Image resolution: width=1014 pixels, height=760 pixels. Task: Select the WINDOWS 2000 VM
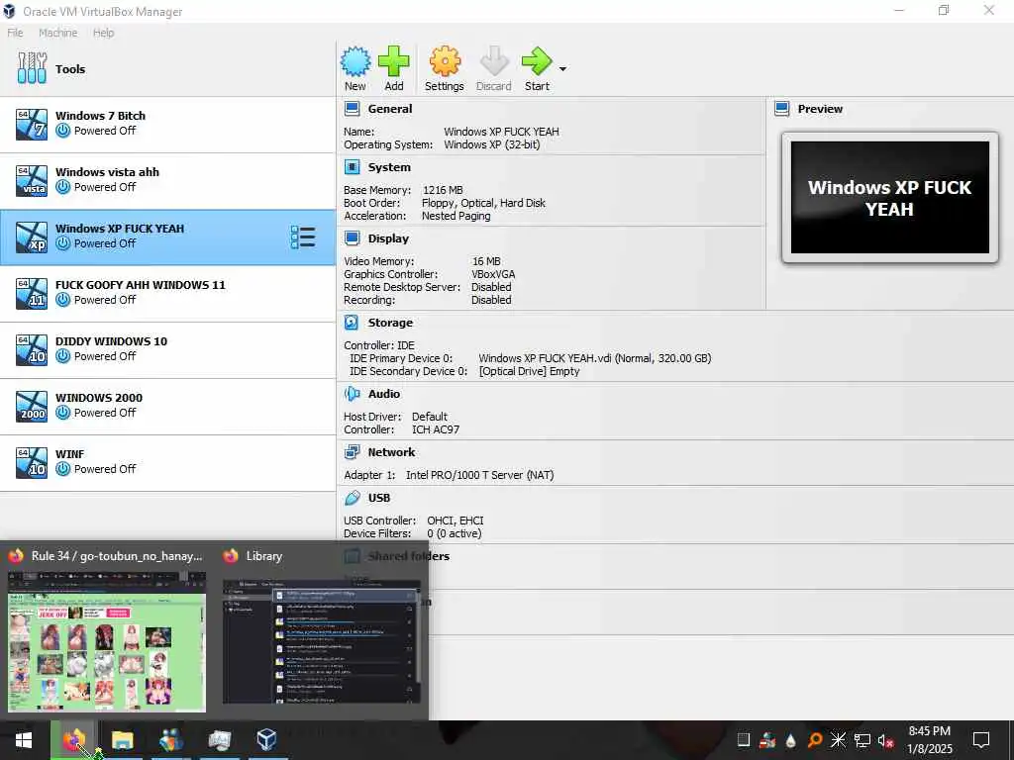click(167, 406)
